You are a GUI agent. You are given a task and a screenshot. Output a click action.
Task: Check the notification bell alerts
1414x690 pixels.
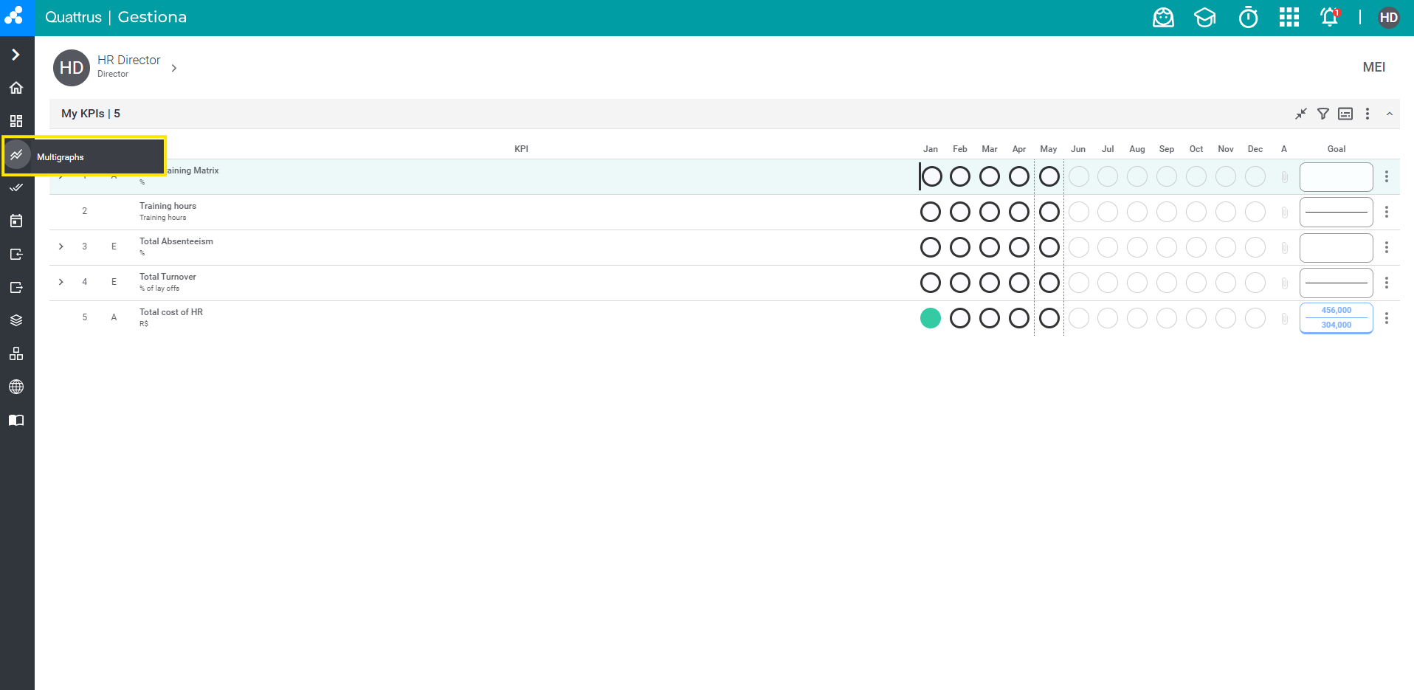point(1329,18)
